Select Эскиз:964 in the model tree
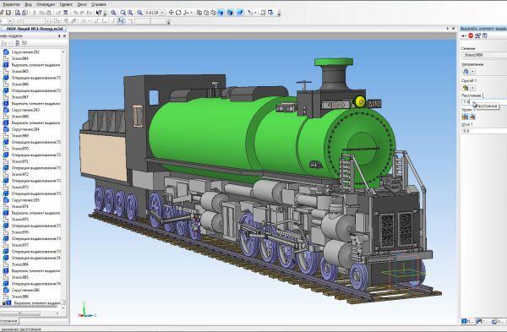 [20, 58]
